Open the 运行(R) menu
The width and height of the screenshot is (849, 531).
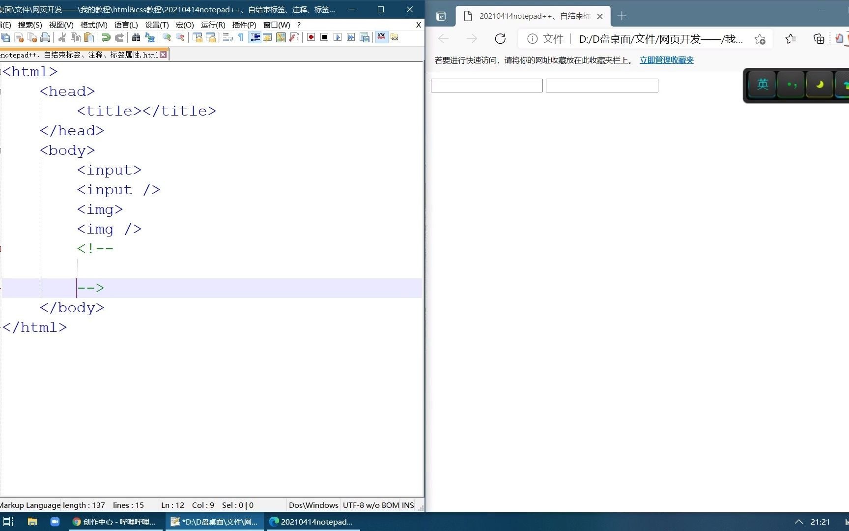213,25
